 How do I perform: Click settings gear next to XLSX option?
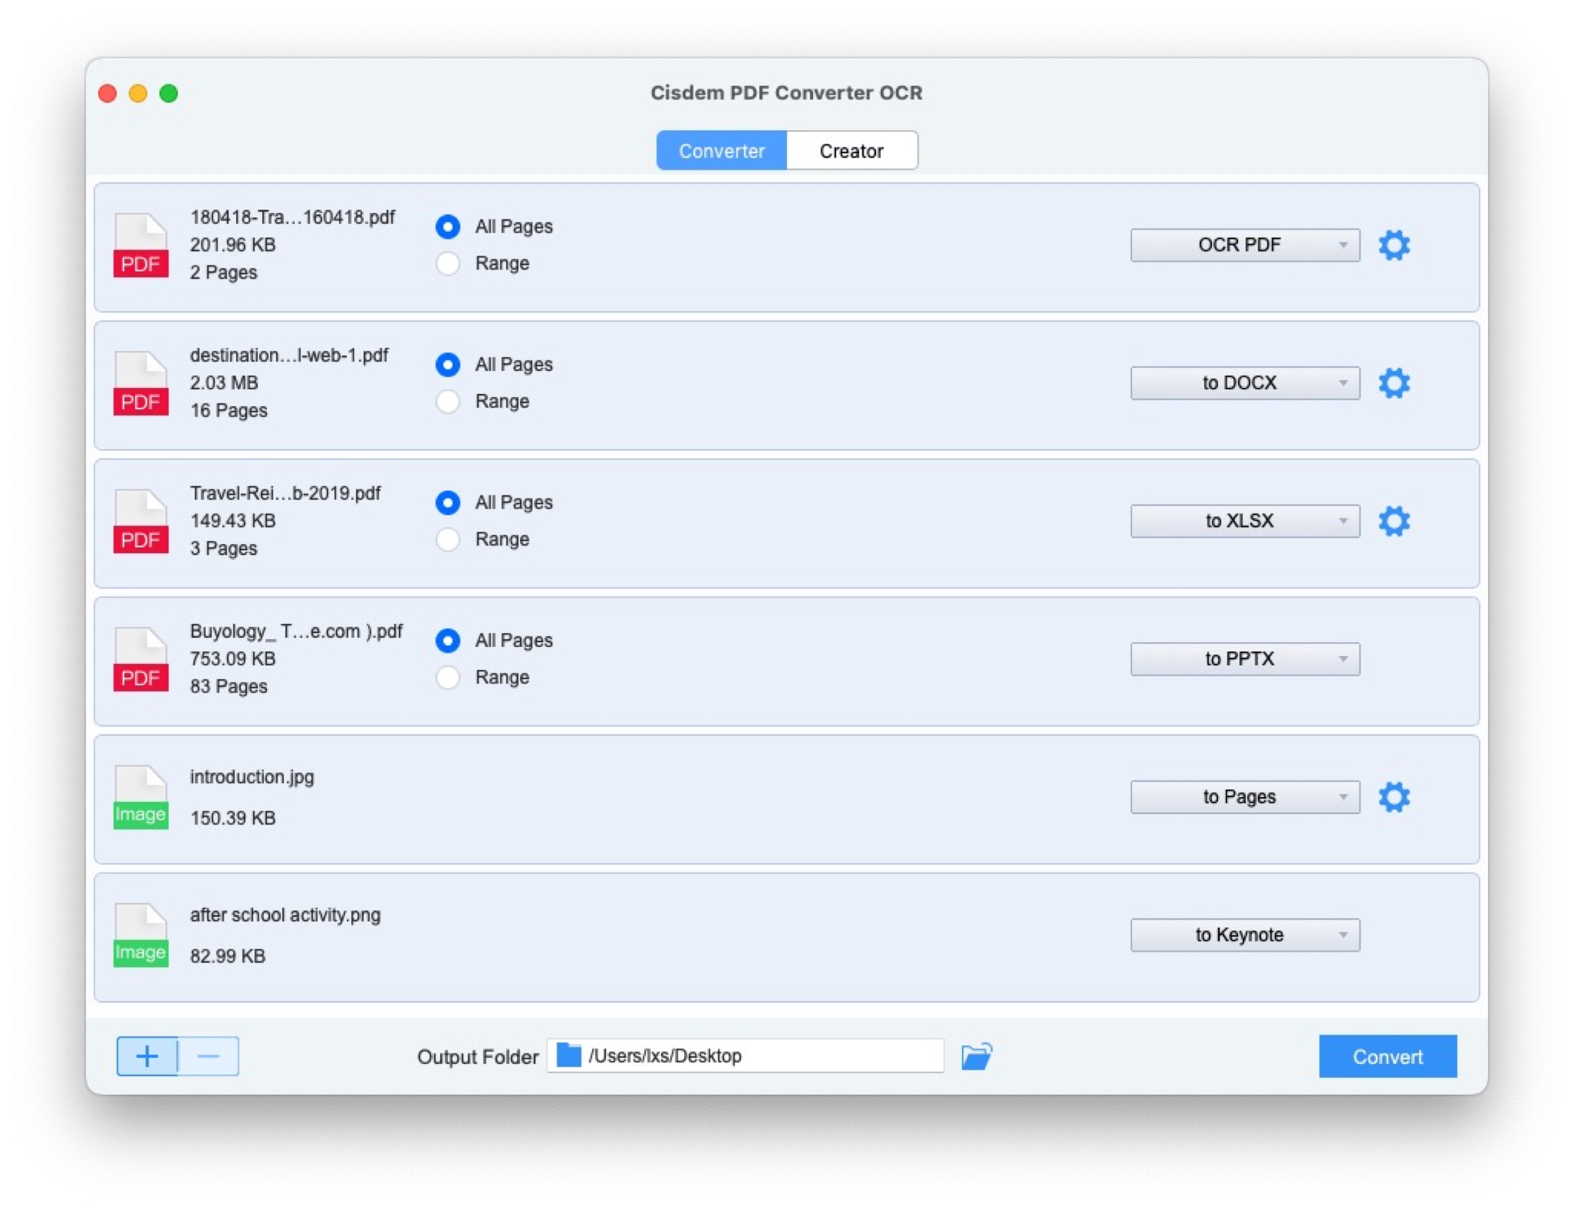pyautogui.click(x=1394, y=520)
